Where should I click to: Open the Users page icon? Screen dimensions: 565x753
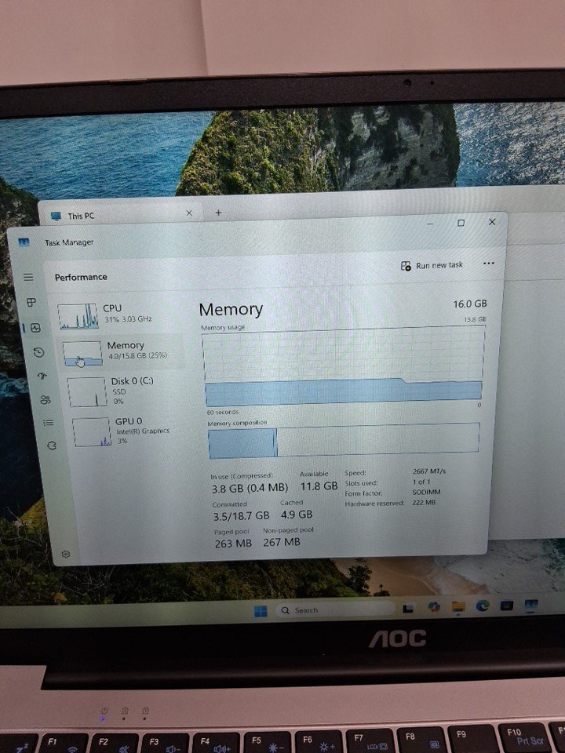tap(46, 399)
